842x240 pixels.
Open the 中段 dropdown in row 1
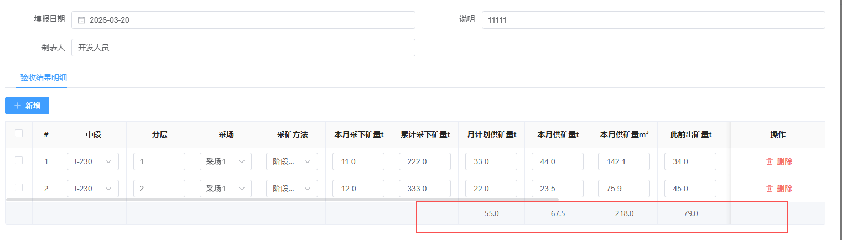(x=93, y=161)
